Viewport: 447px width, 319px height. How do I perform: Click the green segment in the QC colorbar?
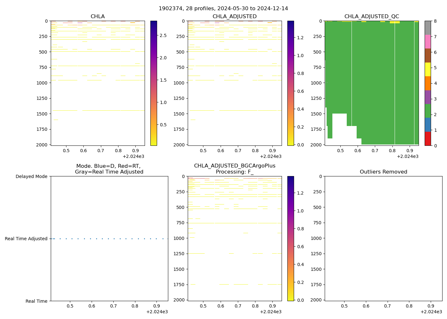coord(428,111)
